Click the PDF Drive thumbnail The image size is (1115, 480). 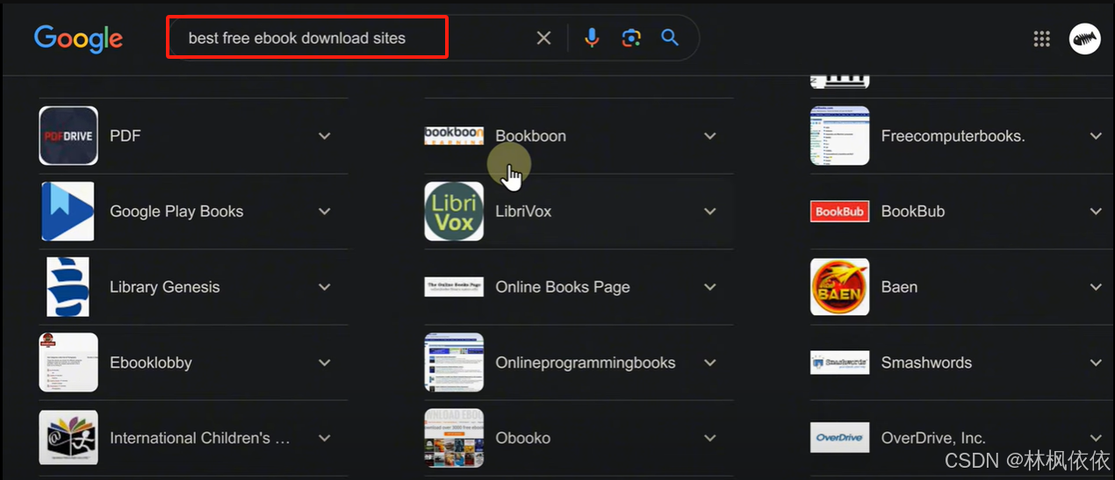[68, 136]
